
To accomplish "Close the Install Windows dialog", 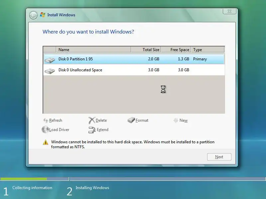I will tap(229, 11).
